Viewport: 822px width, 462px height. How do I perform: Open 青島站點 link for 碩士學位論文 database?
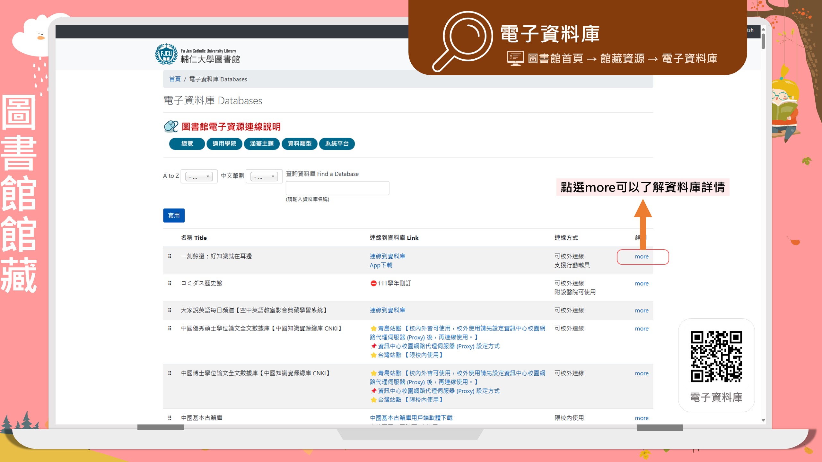(x=458, y=333)
